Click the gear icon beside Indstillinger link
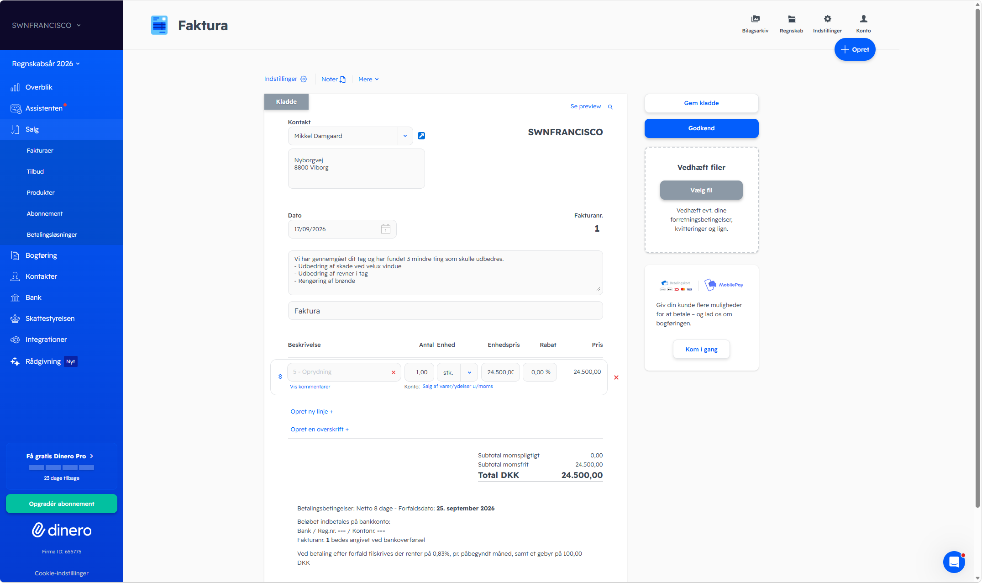The width and height of the screenshot is (982, 584). pos(304,79)
